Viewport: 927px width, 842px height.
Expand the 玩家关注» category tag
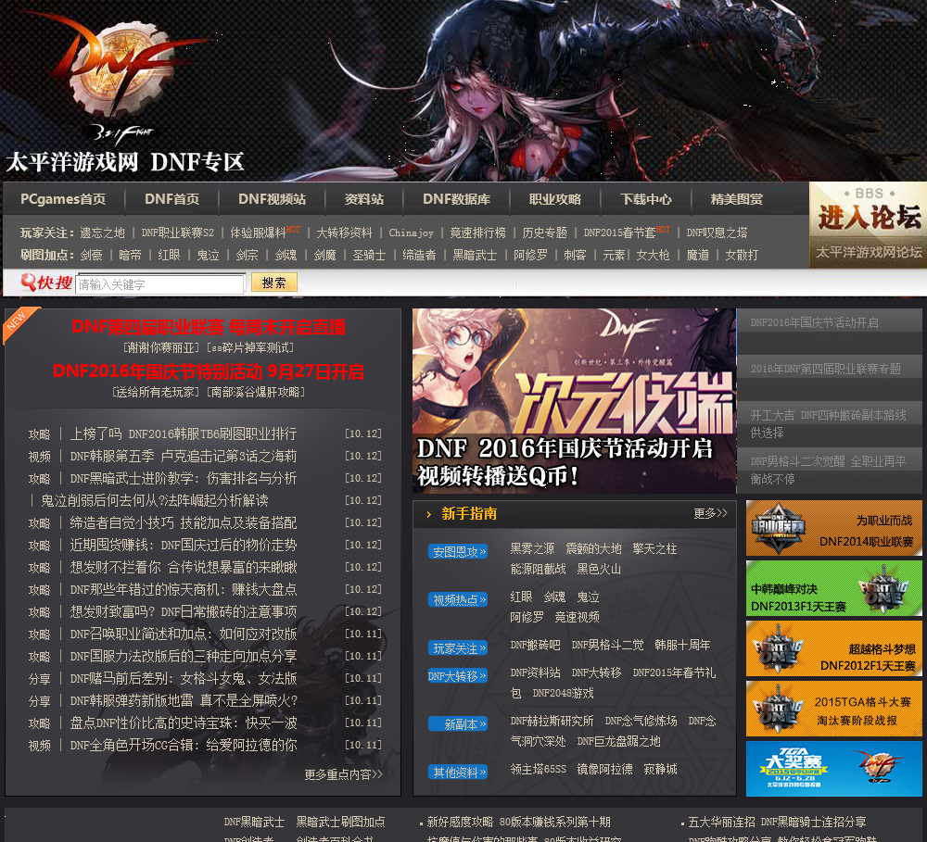458,648
